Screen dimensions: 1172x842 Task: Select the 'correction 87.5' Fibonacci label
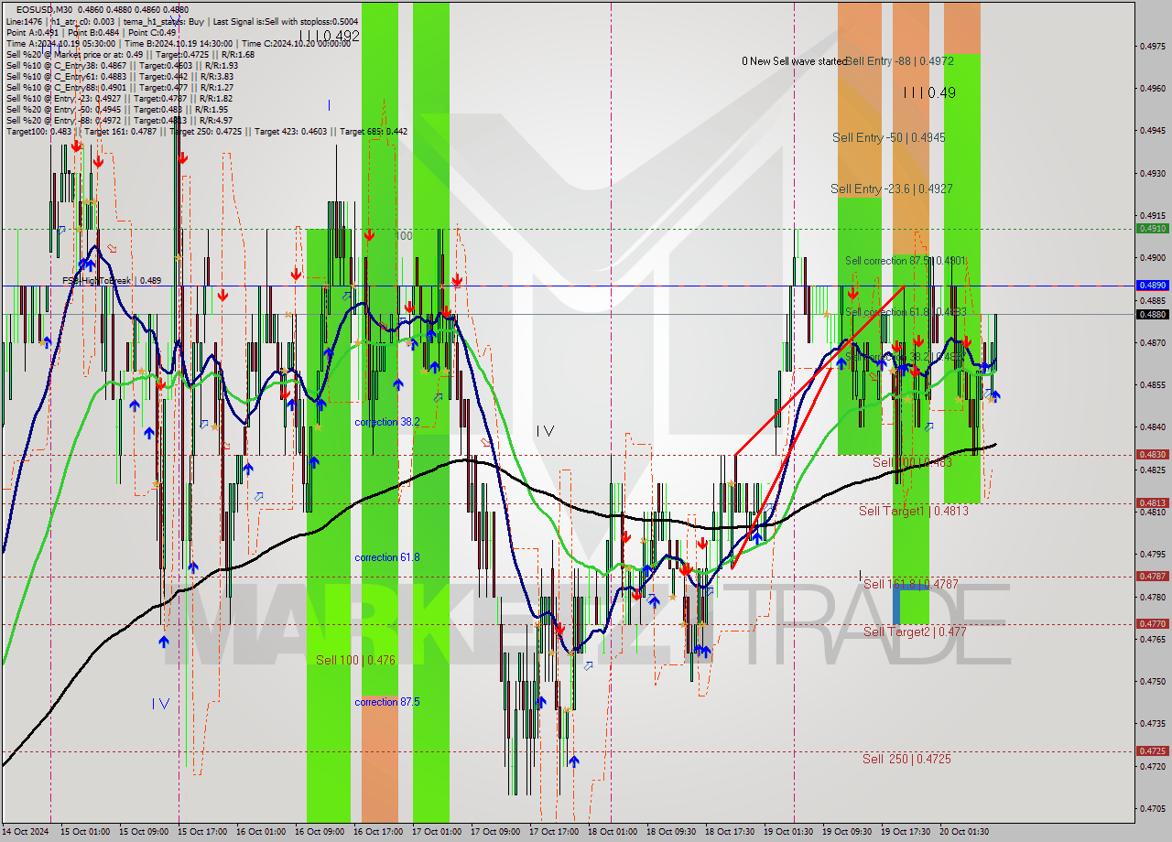(387, 702)
